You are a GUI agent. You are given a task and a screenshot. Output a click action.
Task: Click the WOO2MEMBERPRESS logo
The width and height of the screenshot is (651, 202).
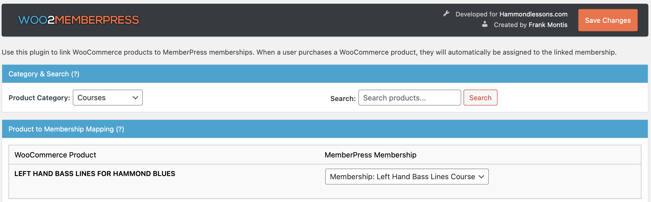coord(79,20)
